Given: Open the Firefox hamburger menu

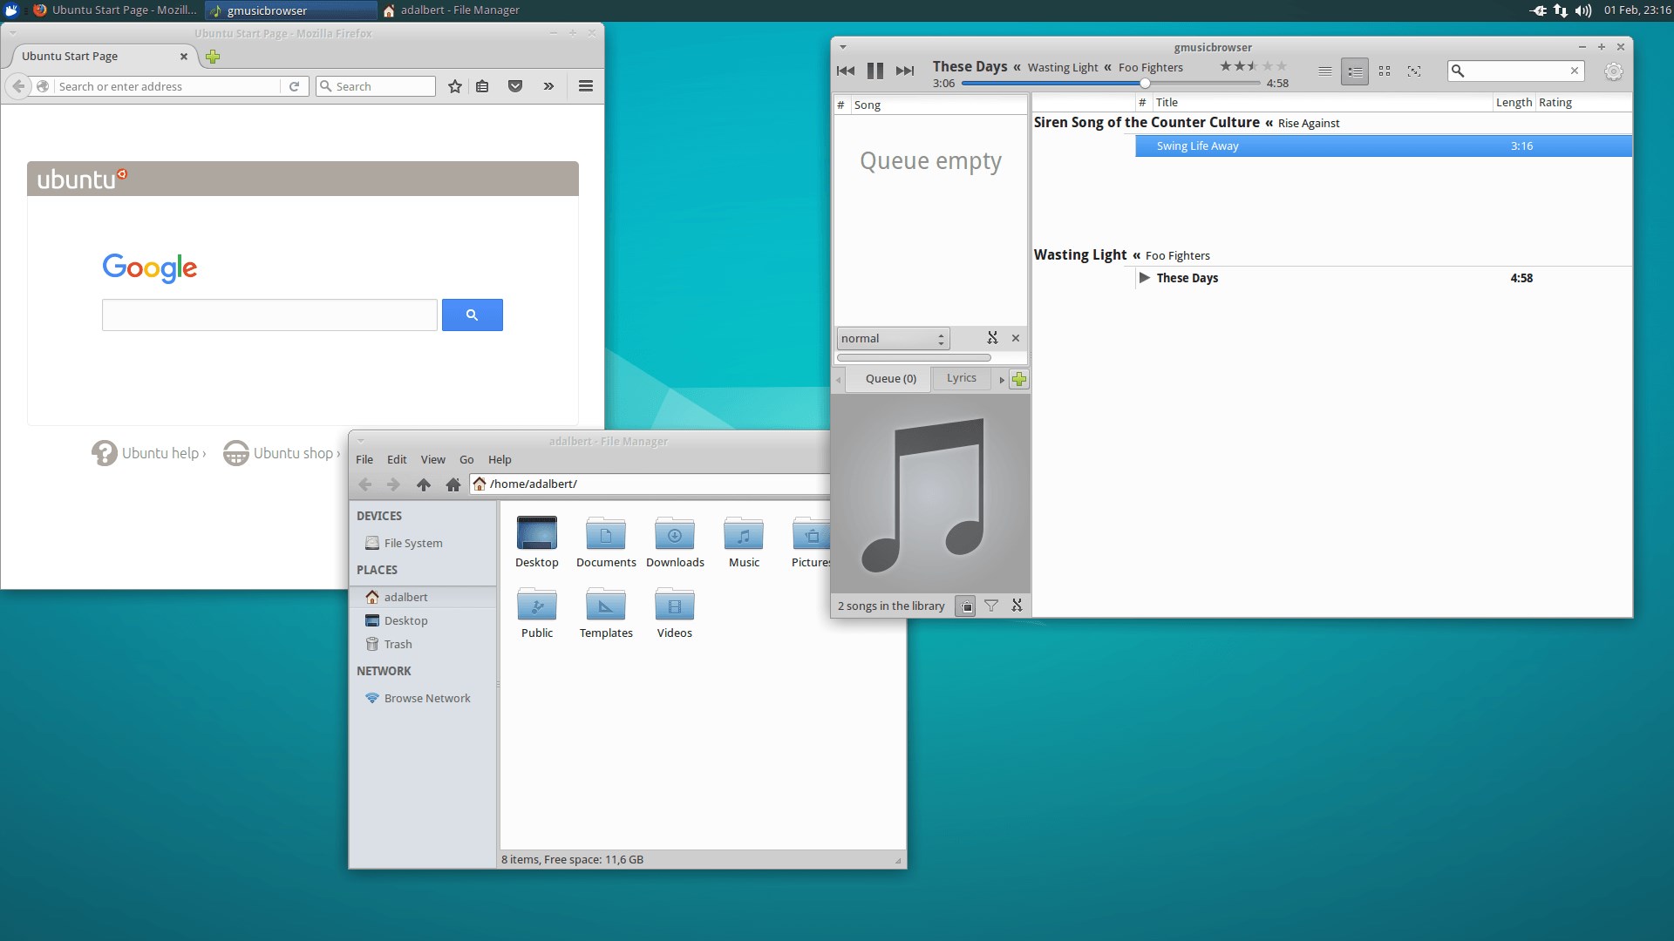Looking at the screenshot, I should click(x=586, y=86).
